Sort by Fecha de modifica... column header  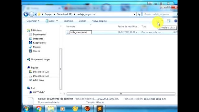coord(128,26)
